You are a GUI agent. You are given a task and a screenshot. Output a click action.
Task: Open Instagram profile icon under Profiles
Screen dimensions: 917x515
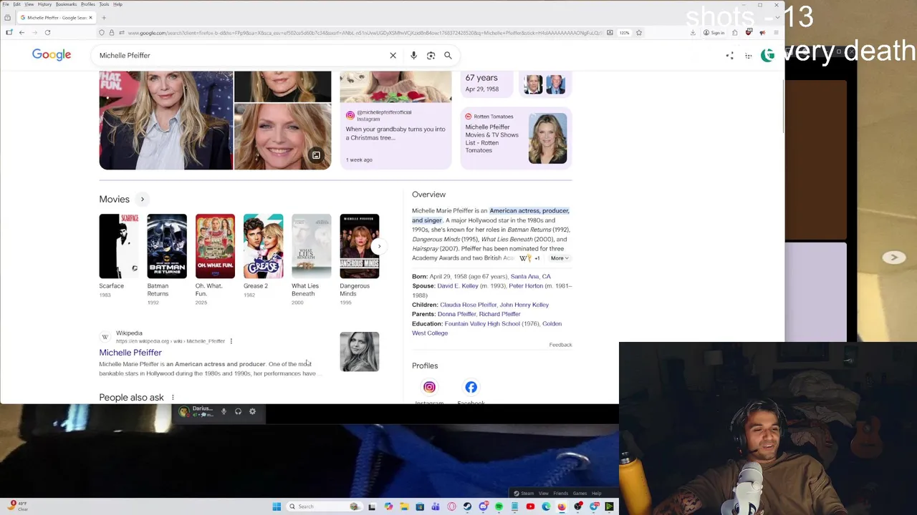point(429,387)
